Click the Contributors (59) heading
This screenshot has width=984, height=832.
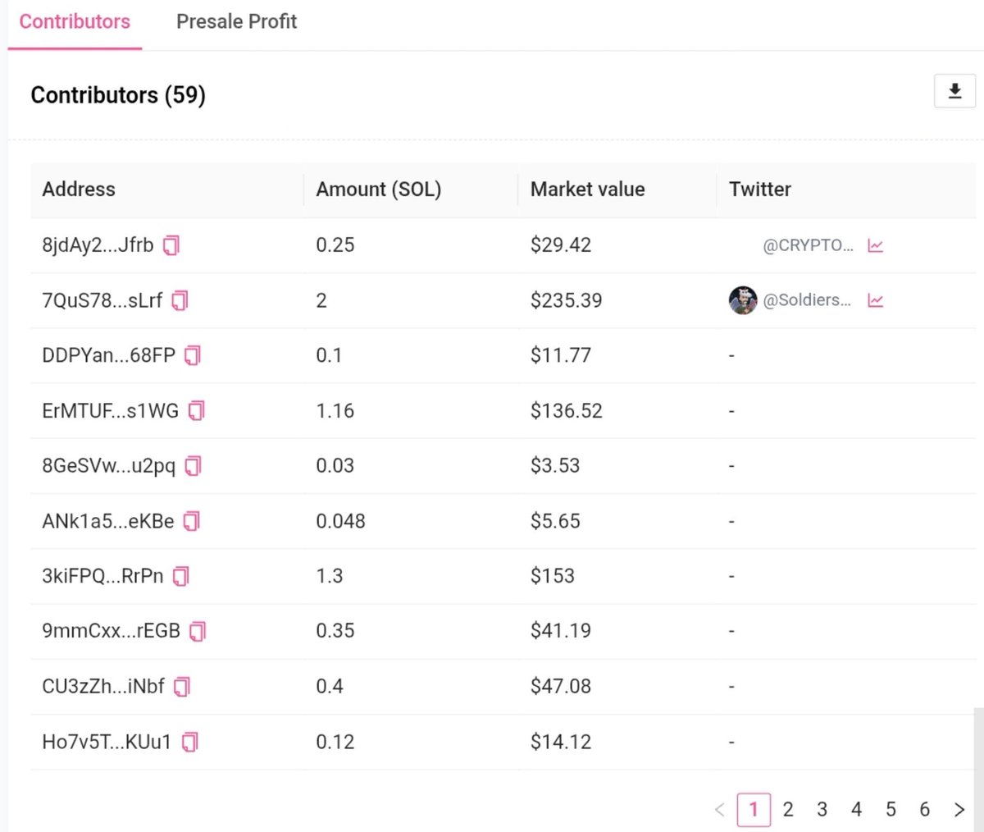[118, 95]
